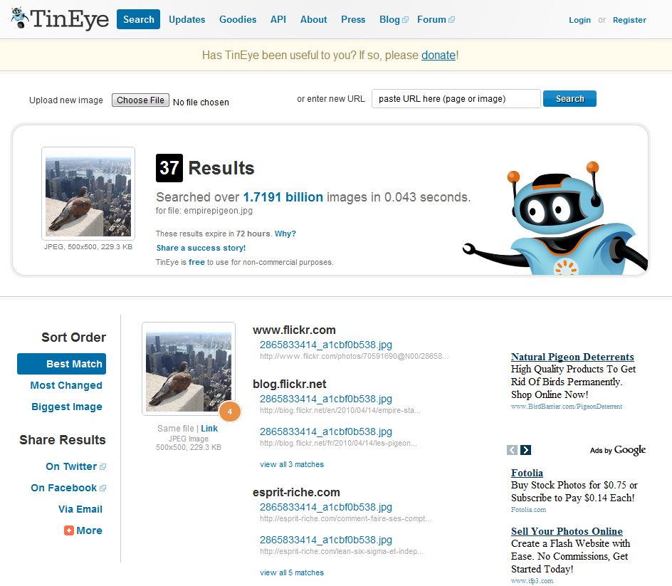Expand view all 5 matches
Image resolution: width=672 pixels, height=586 pixels.
pyautogui.click(x=292, y=572)
